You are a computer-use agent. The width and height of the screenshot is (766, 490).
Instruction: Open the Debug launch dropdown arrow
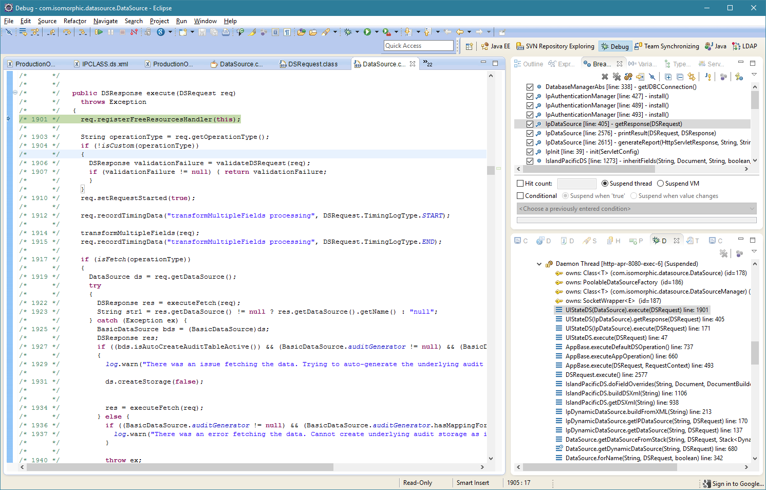(357, 32)
